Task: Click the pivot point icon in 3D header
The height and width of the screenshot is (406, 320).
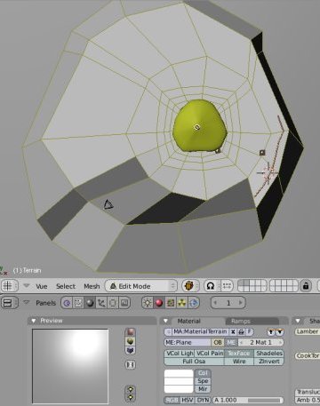Action: [x=211, y=286]
